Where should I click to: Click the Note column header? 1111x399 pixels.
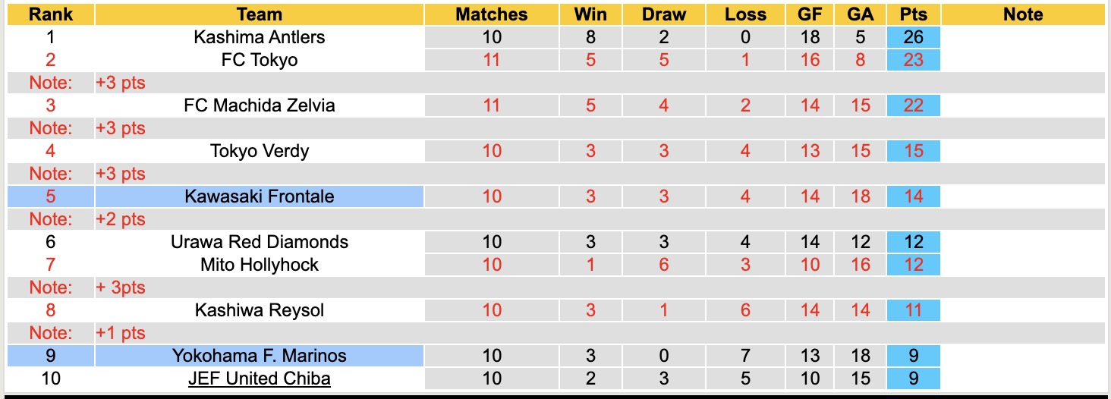click(1023, 14)
